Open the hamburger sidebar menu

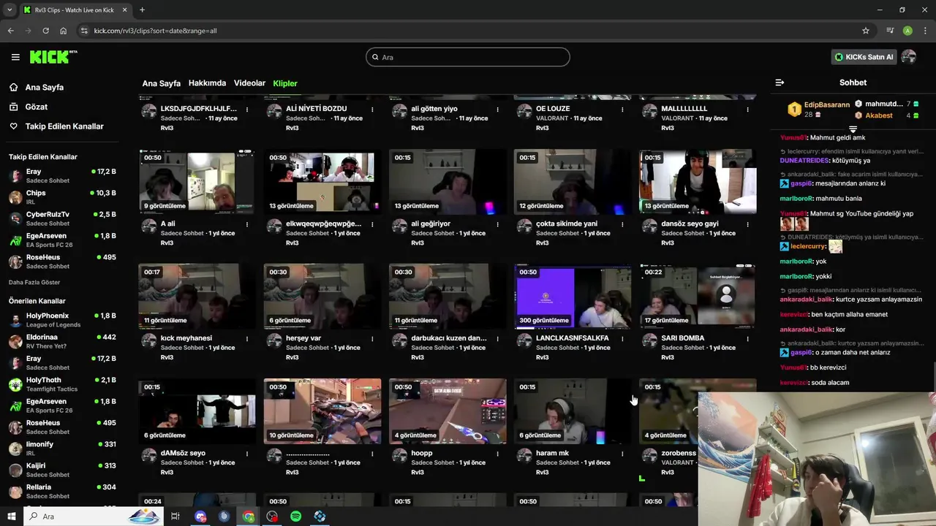tap(15, 57)
